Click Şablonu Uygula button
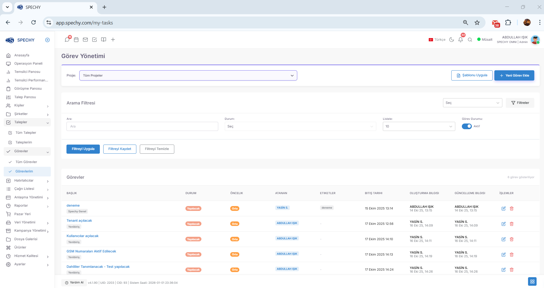The width and height of the screenshot is (544, 288). pos(472,75)
